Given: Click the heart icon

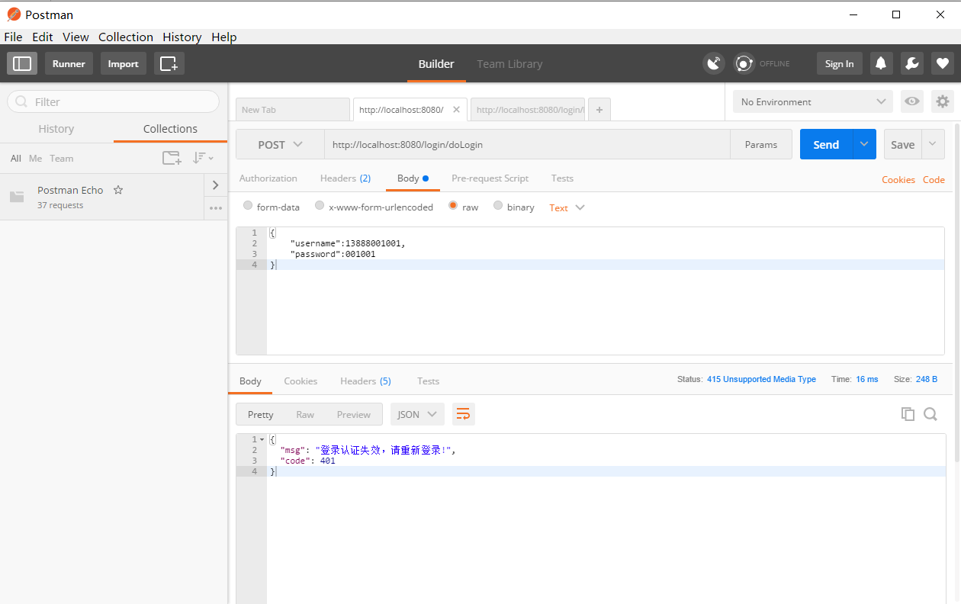Looking at the screenshot, I should pyautogui.click(x=943, y=63).
